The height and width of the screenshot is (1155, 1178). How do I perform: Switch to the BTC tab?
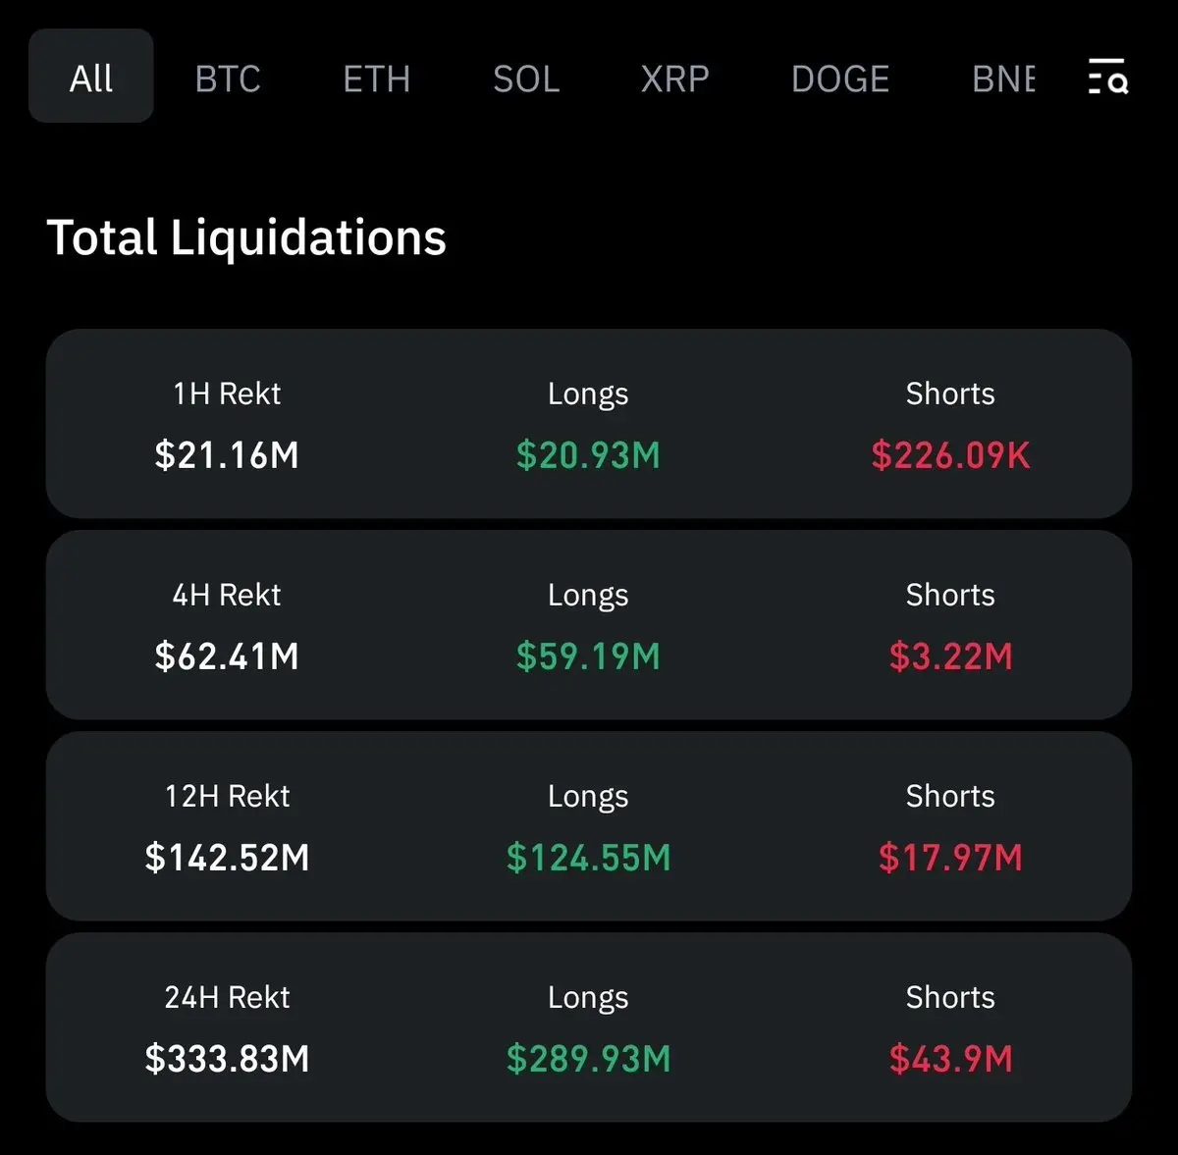[228, 79]
